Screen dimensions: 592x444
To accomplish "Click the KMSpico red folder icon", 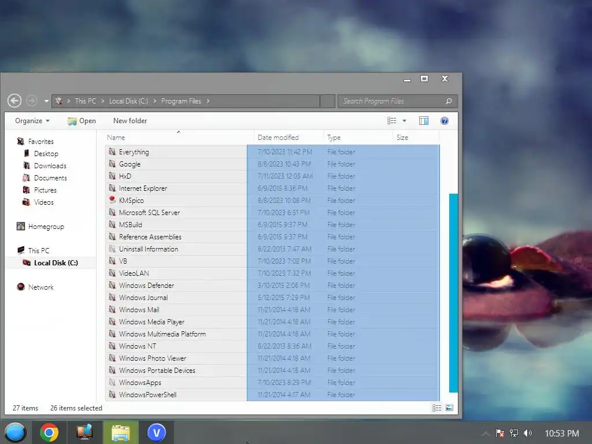I will coord(112,199).
